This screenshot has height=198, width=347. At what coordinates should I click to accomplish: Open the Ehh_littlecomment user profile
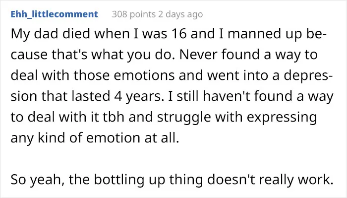(54, 14)
